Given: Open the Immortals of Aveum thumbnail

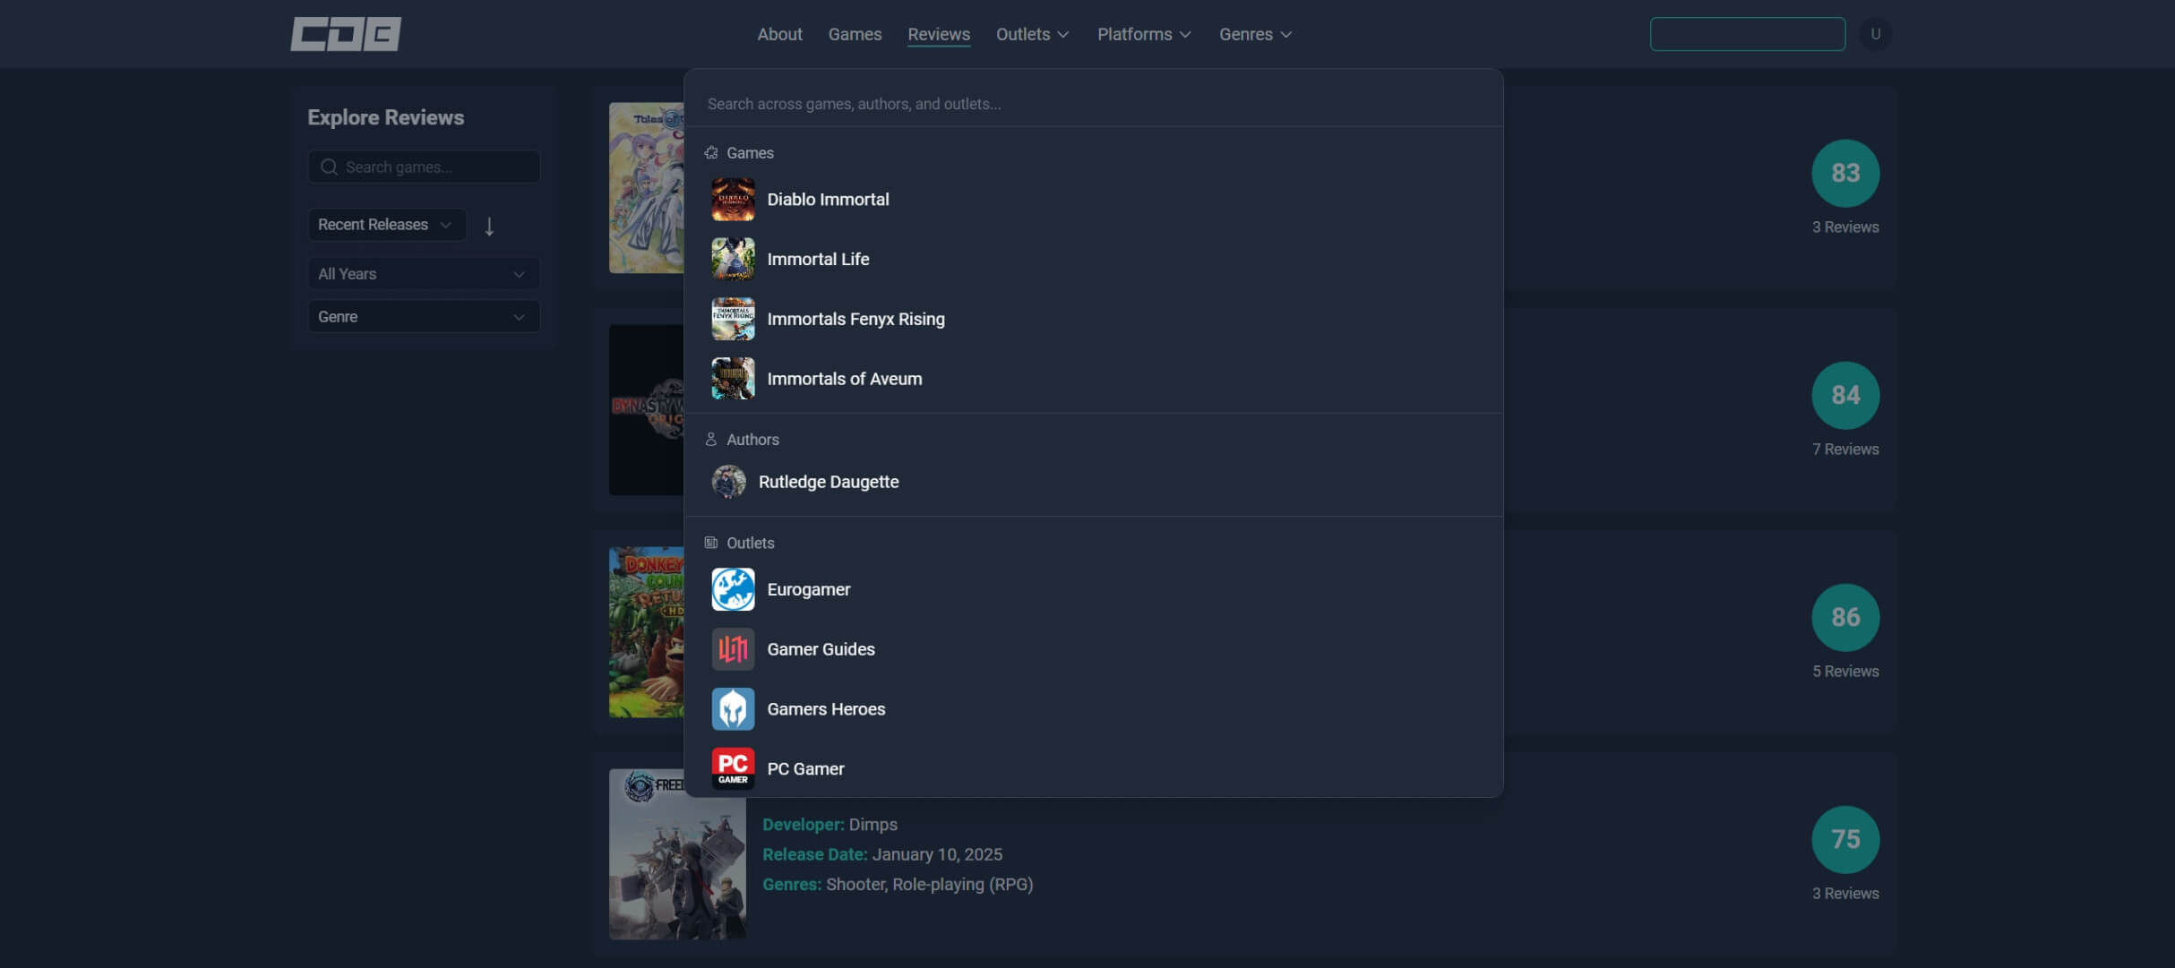Looking at the screenshot, I should point(733,379).
